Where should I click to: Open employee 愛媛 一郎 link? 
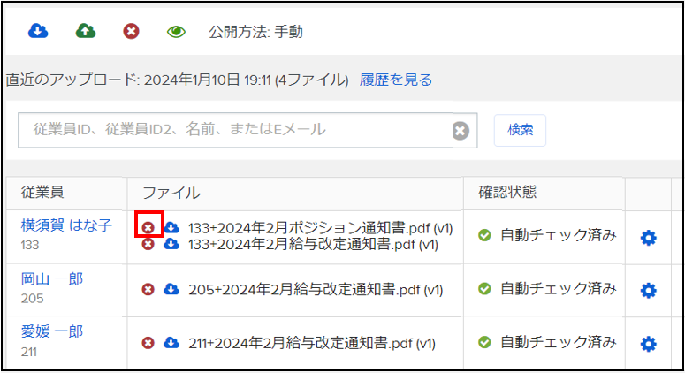tap(52, 332)
